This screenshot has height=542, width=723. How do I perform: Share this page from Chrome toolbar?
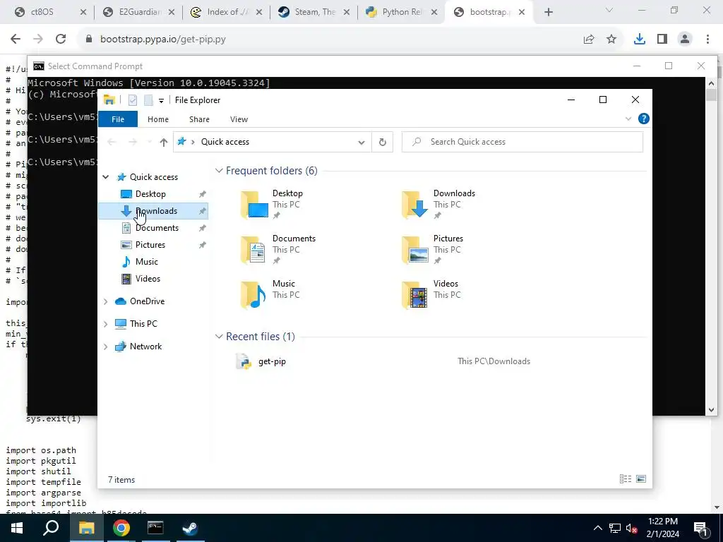pyautogui.click(x=589, y=40)
